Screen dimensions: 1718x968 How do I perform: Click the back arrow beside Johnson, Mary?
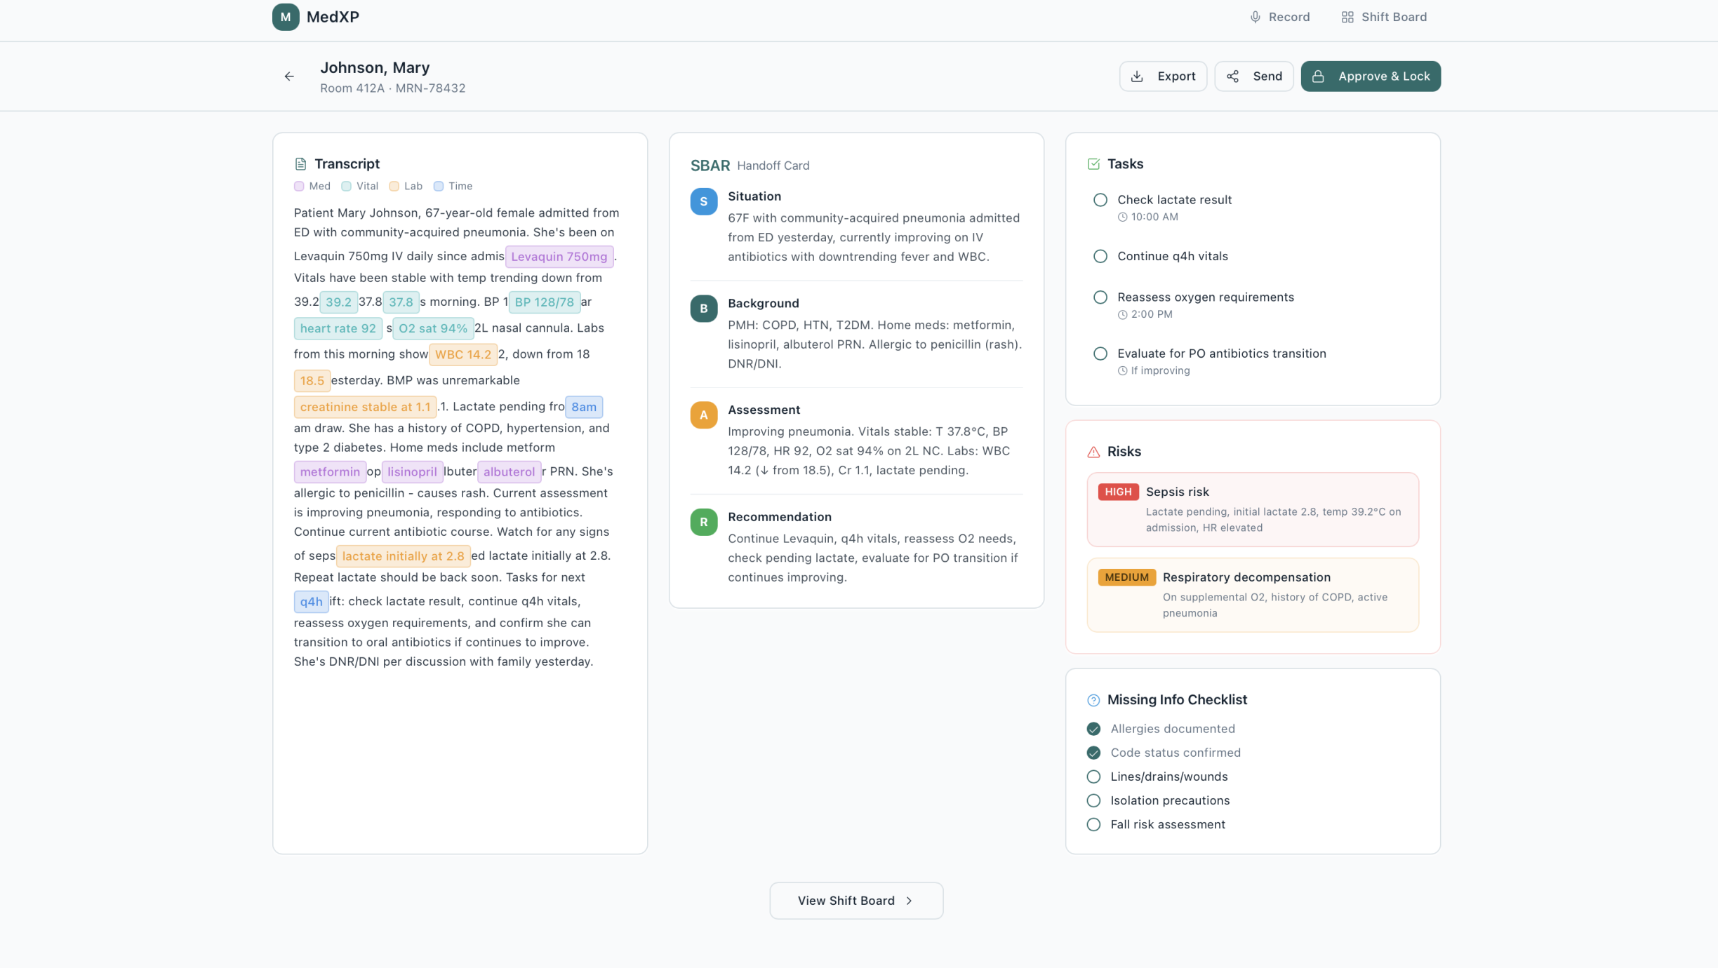click(x=289, y=76)
